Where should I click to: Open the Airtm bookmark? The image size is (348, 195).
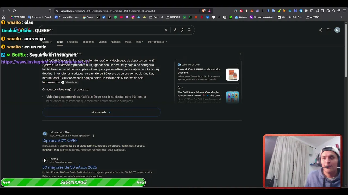[x=290, y=17]
